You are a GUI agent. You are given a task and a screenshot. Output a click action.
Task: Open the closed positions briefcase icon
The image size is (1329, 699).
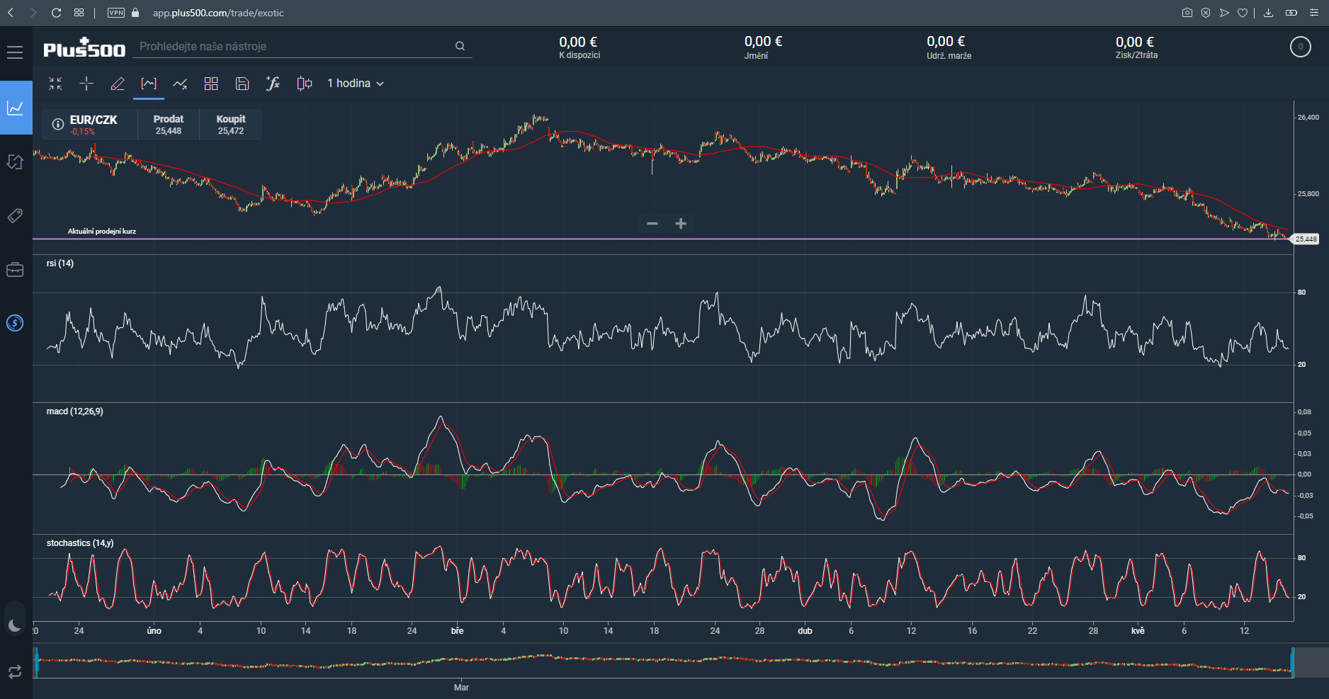tap(15, 270)
